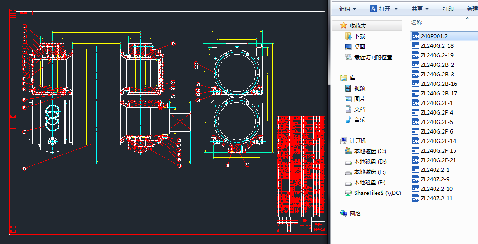
Task: Select 最近访问的位置 in navigation pane
Action: (373, 57)
